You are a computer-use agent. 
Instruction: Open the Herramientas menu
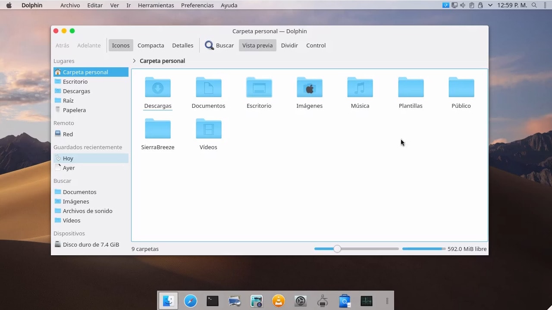[x=156, y=5]
